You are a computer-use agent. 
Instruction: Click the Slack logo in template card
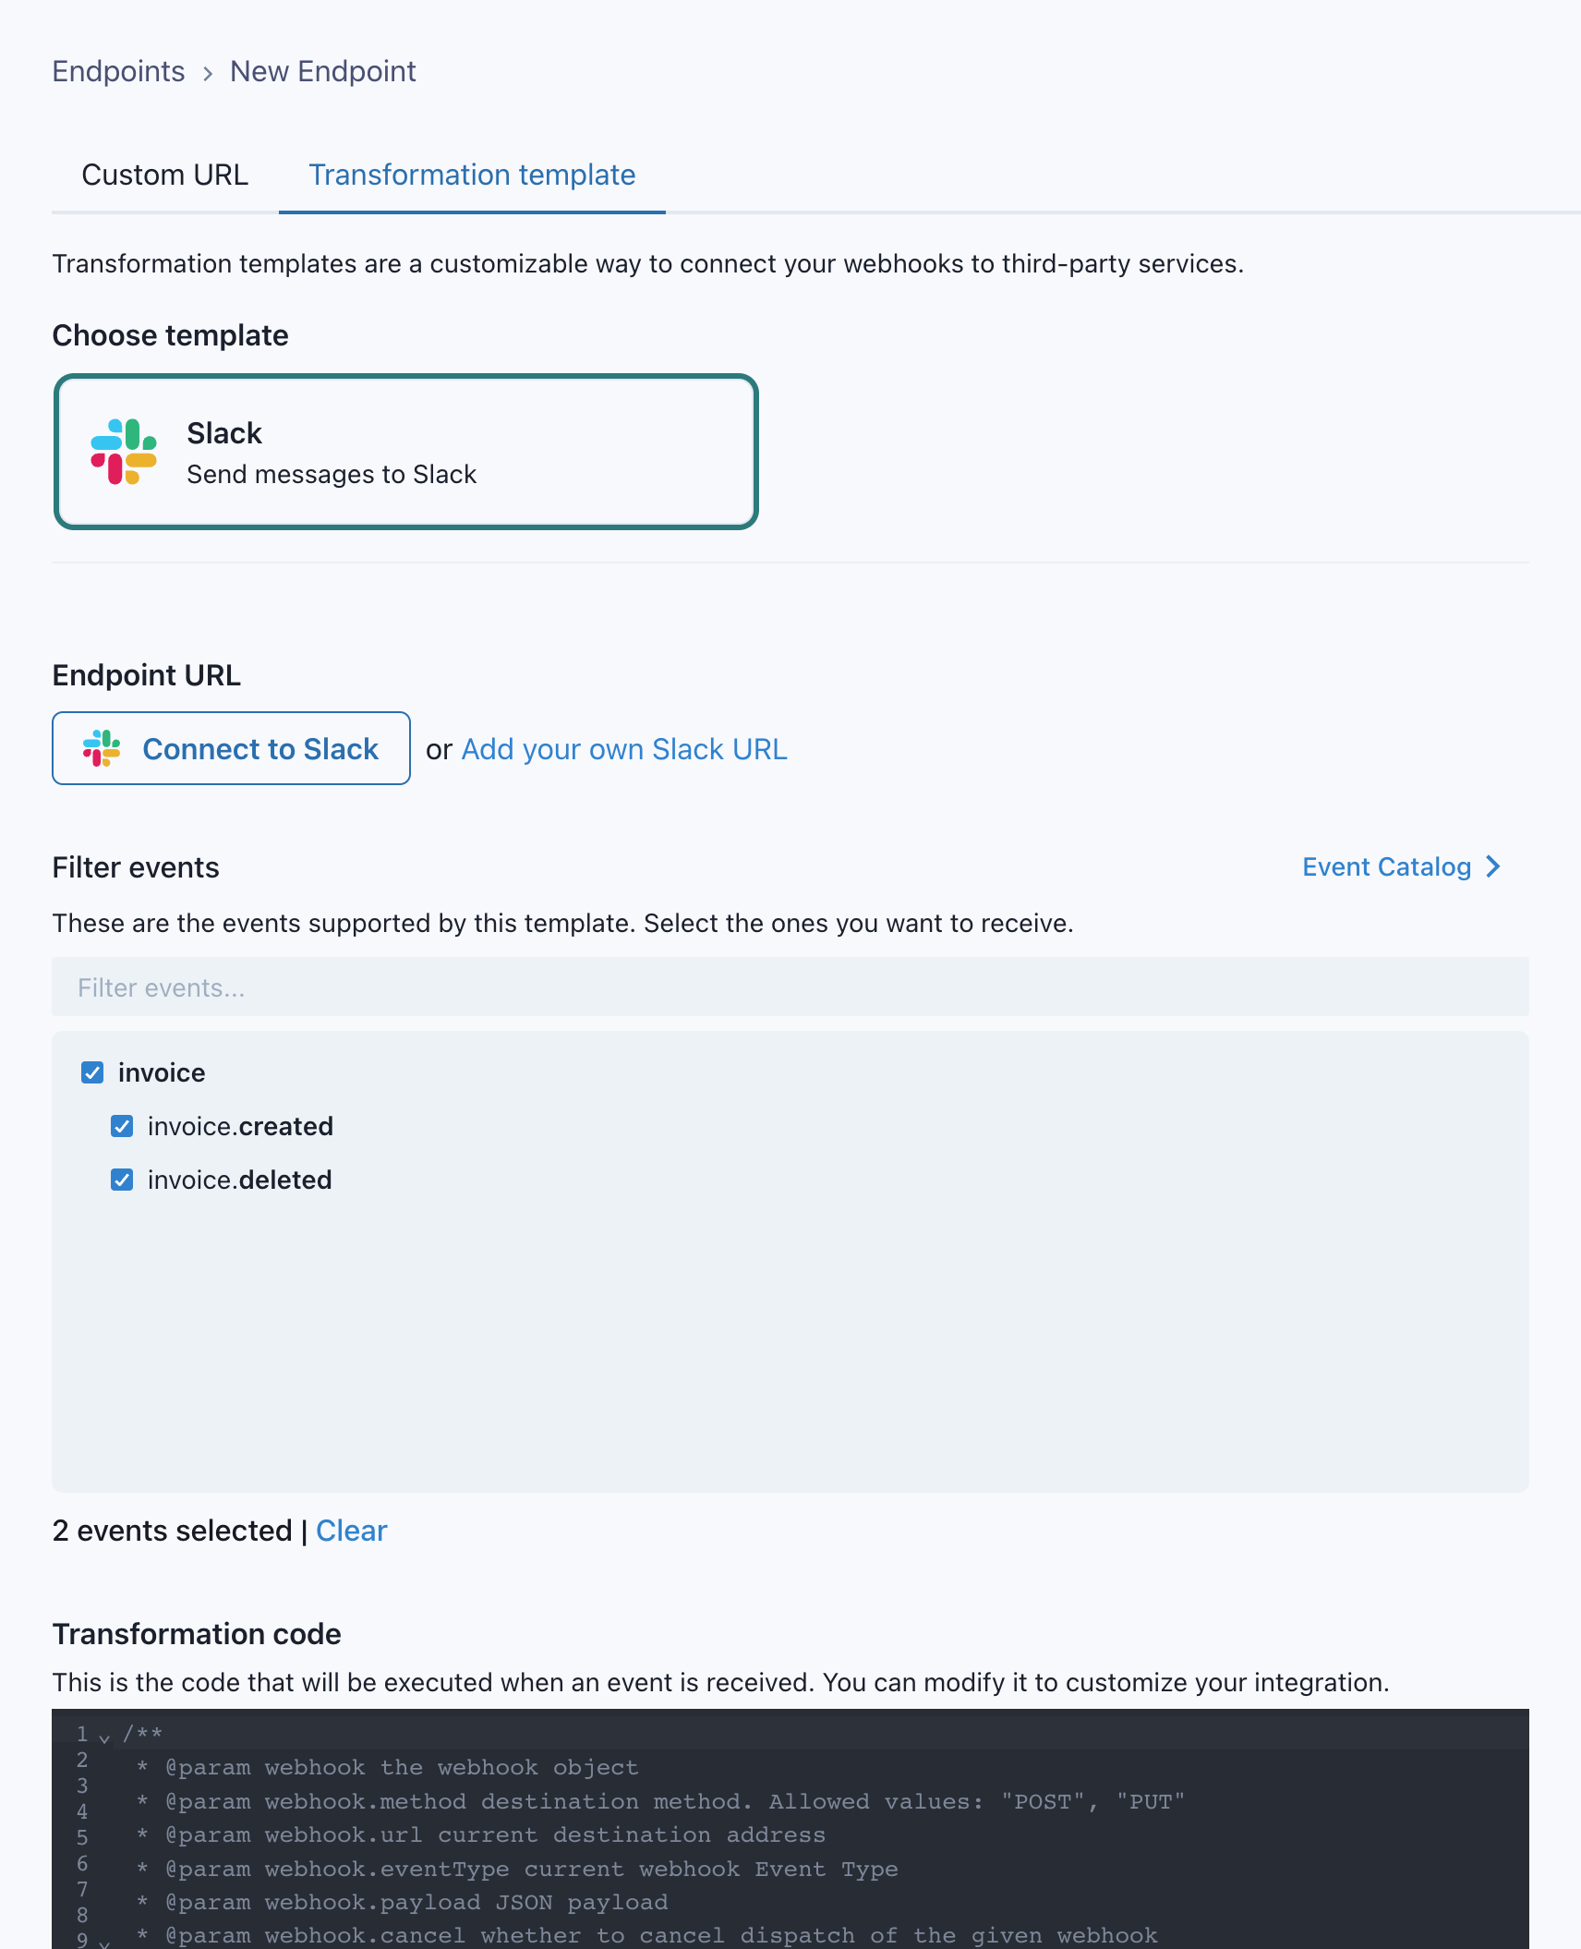[x=124, y=452]
